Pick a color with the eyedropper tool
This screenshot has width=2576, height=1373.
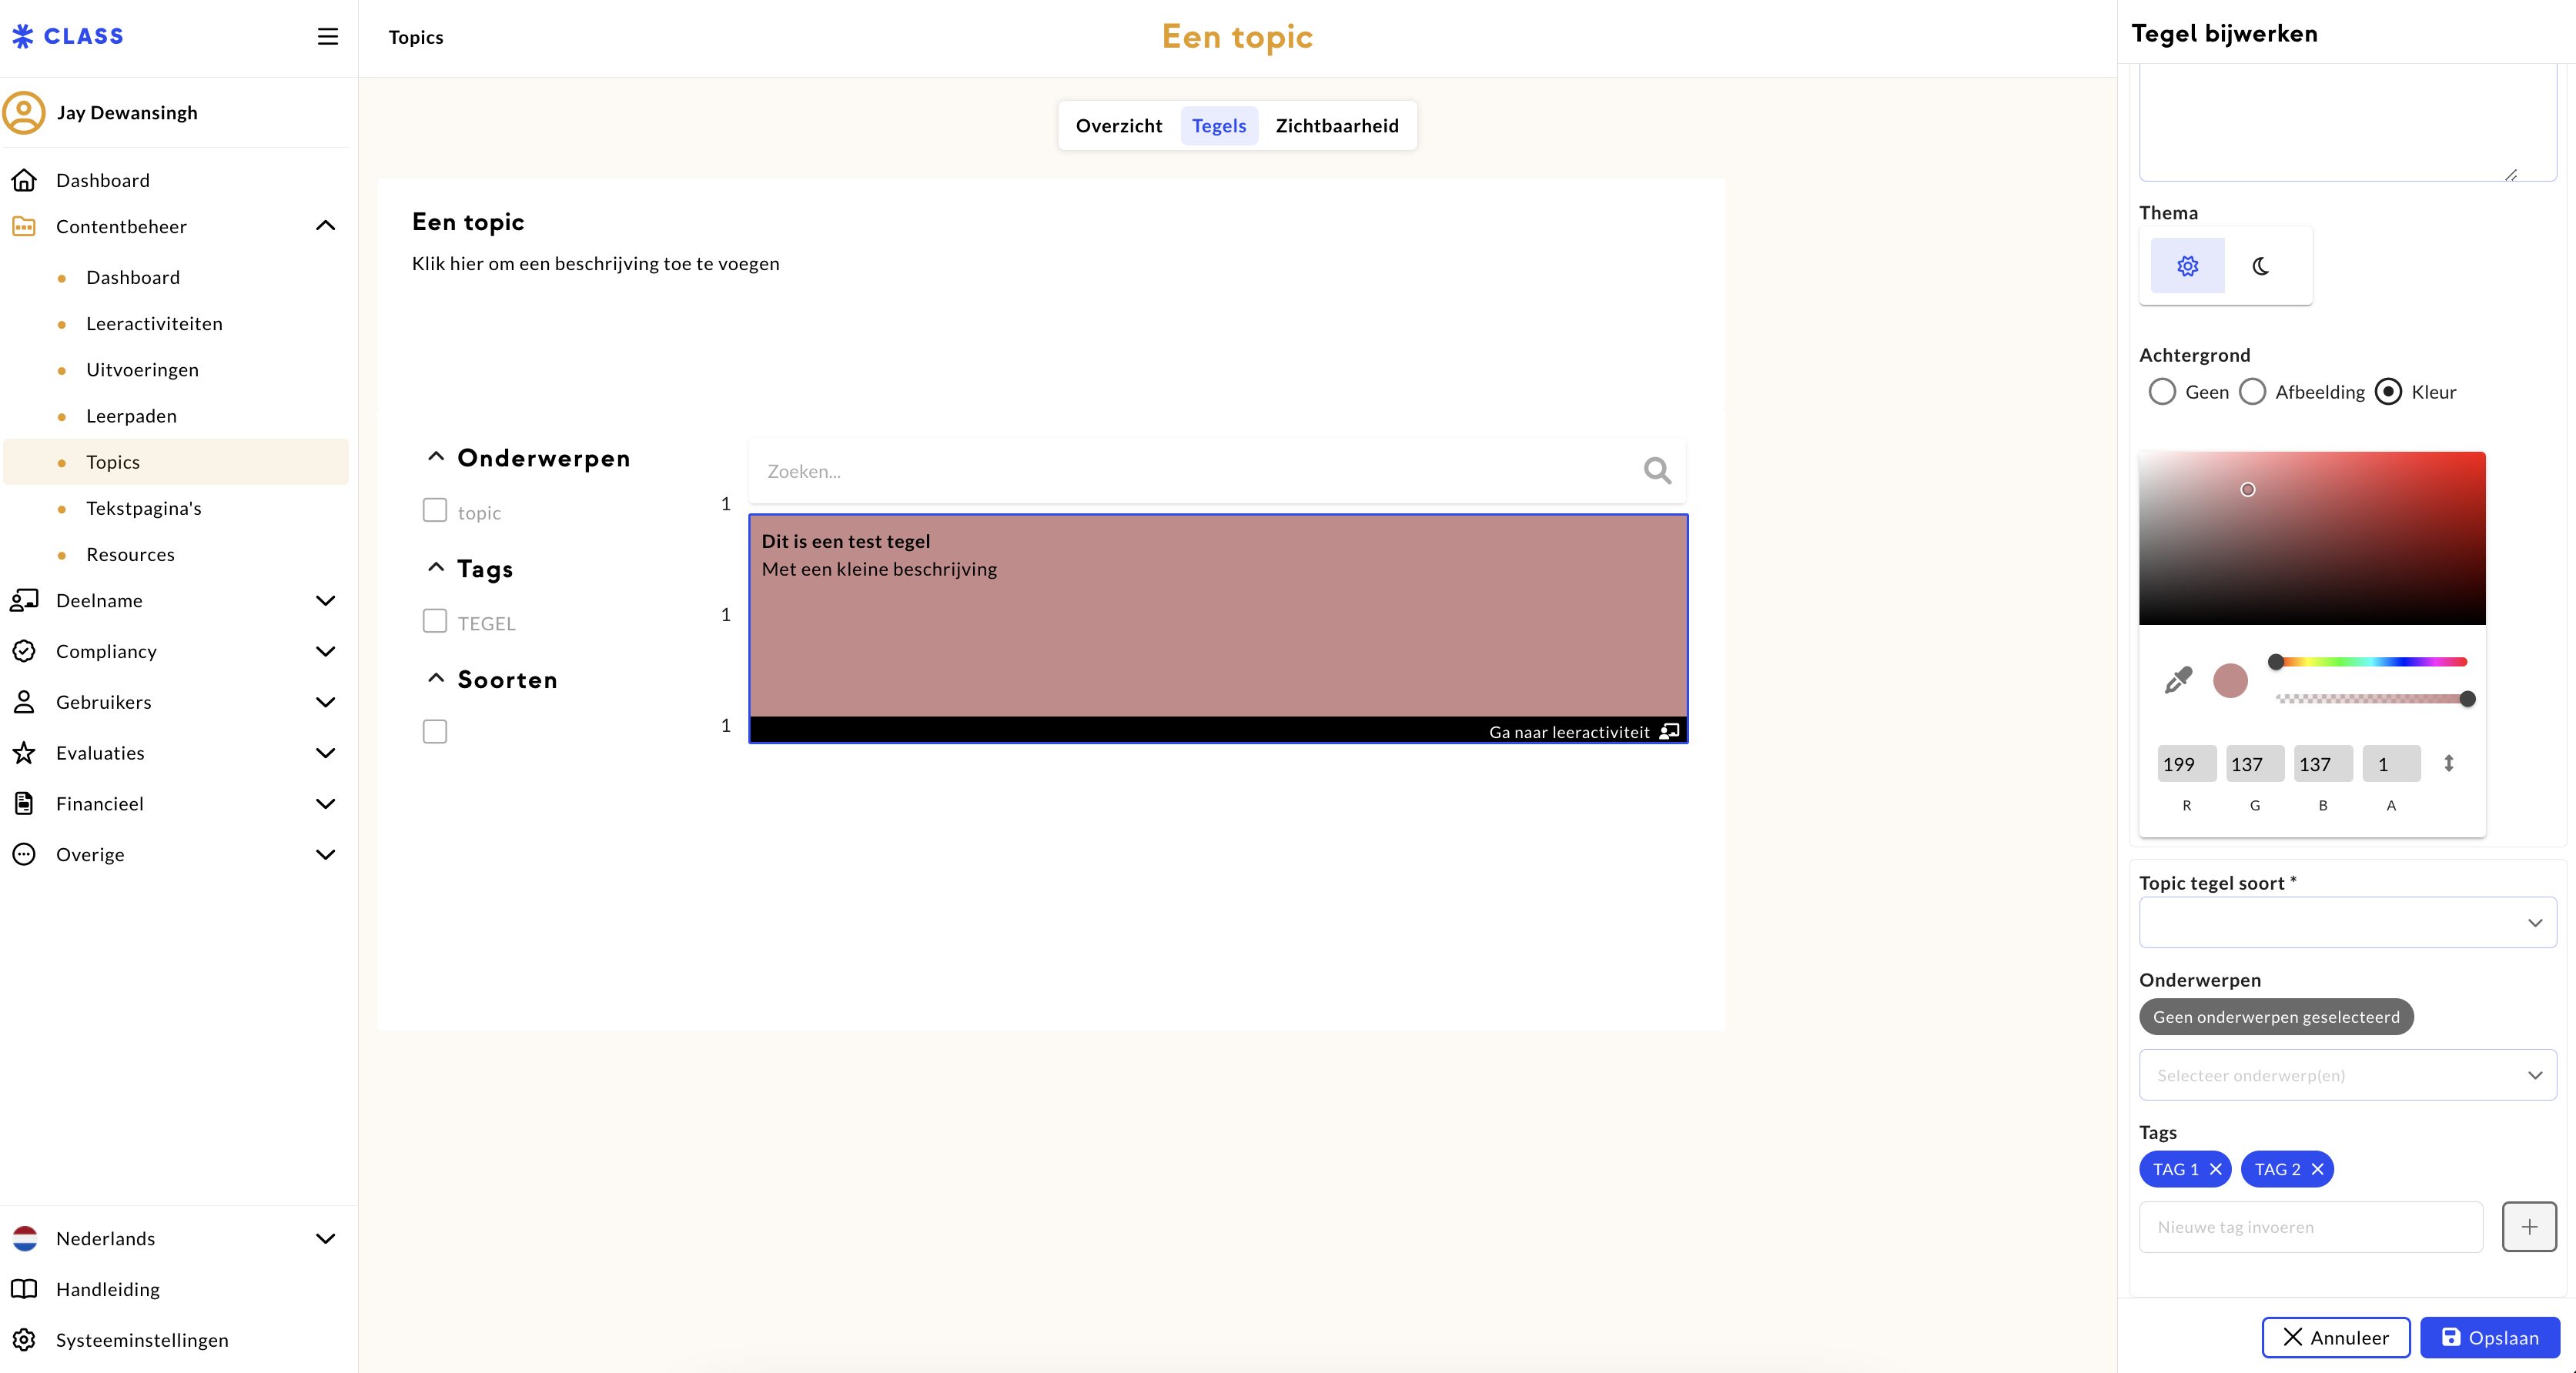coord(2178,680)
